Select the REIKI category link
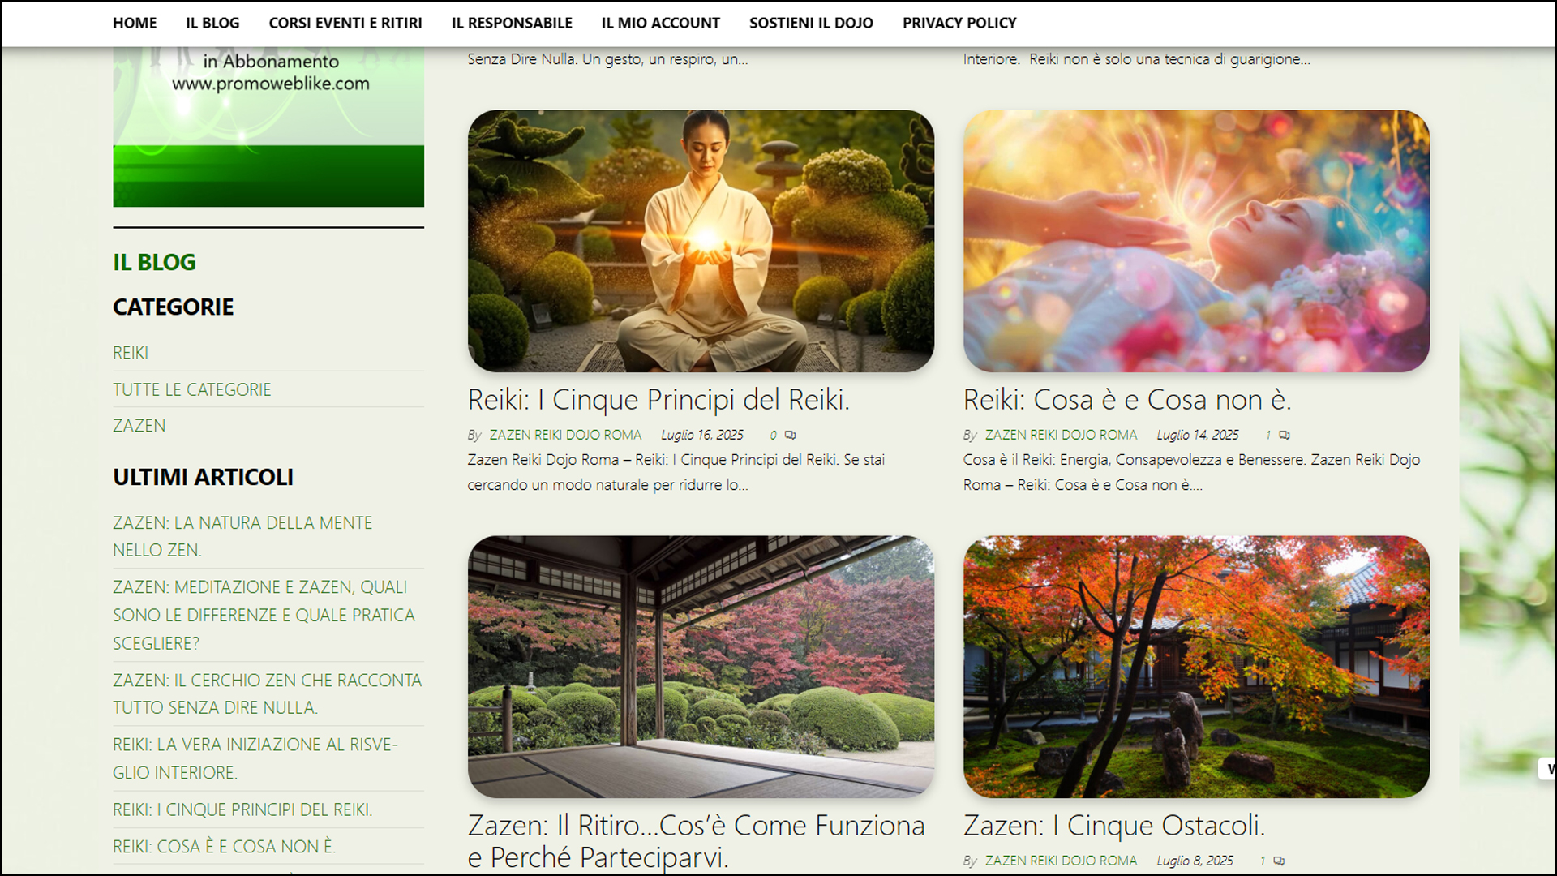 pos(131,353)
